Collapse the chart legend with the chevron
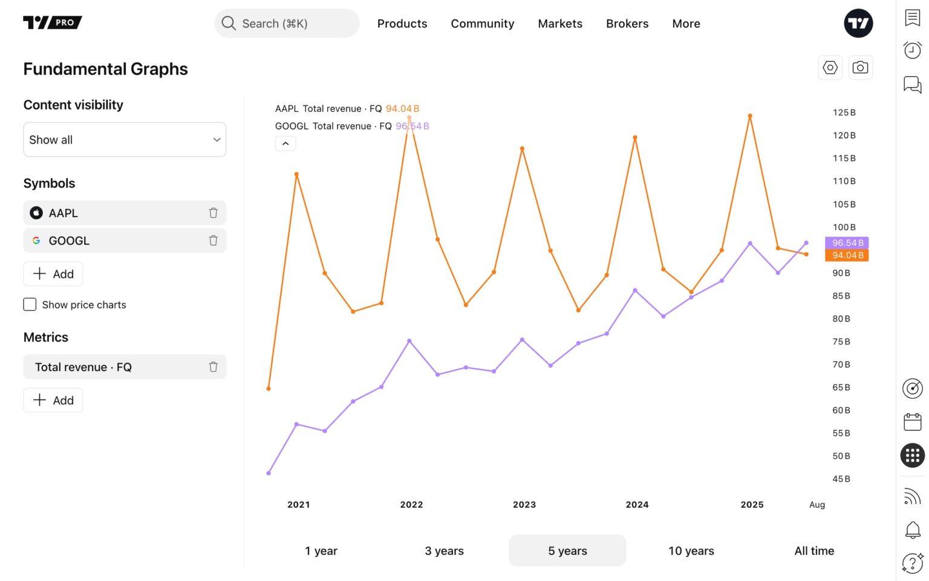Image resolution: width=929 pixels, height=581 pixels. click(285, 143)
